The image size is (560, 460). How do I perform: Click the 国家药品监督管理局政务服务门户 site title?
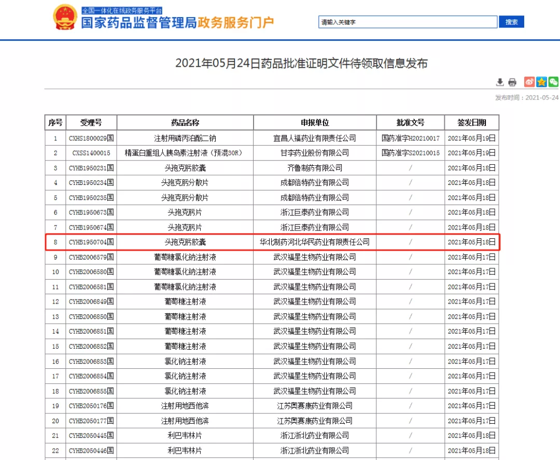tap(177, 22)
